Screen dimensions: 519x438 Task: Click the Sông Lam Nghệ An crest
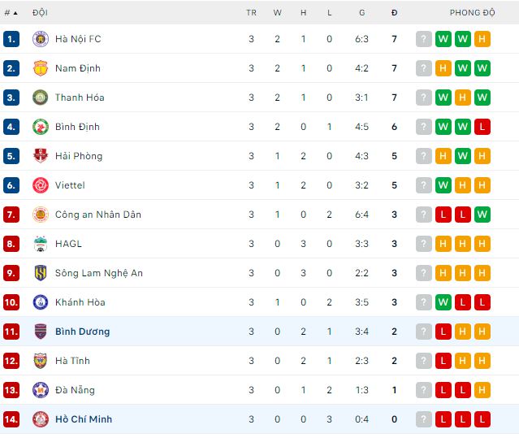point(40,273)
